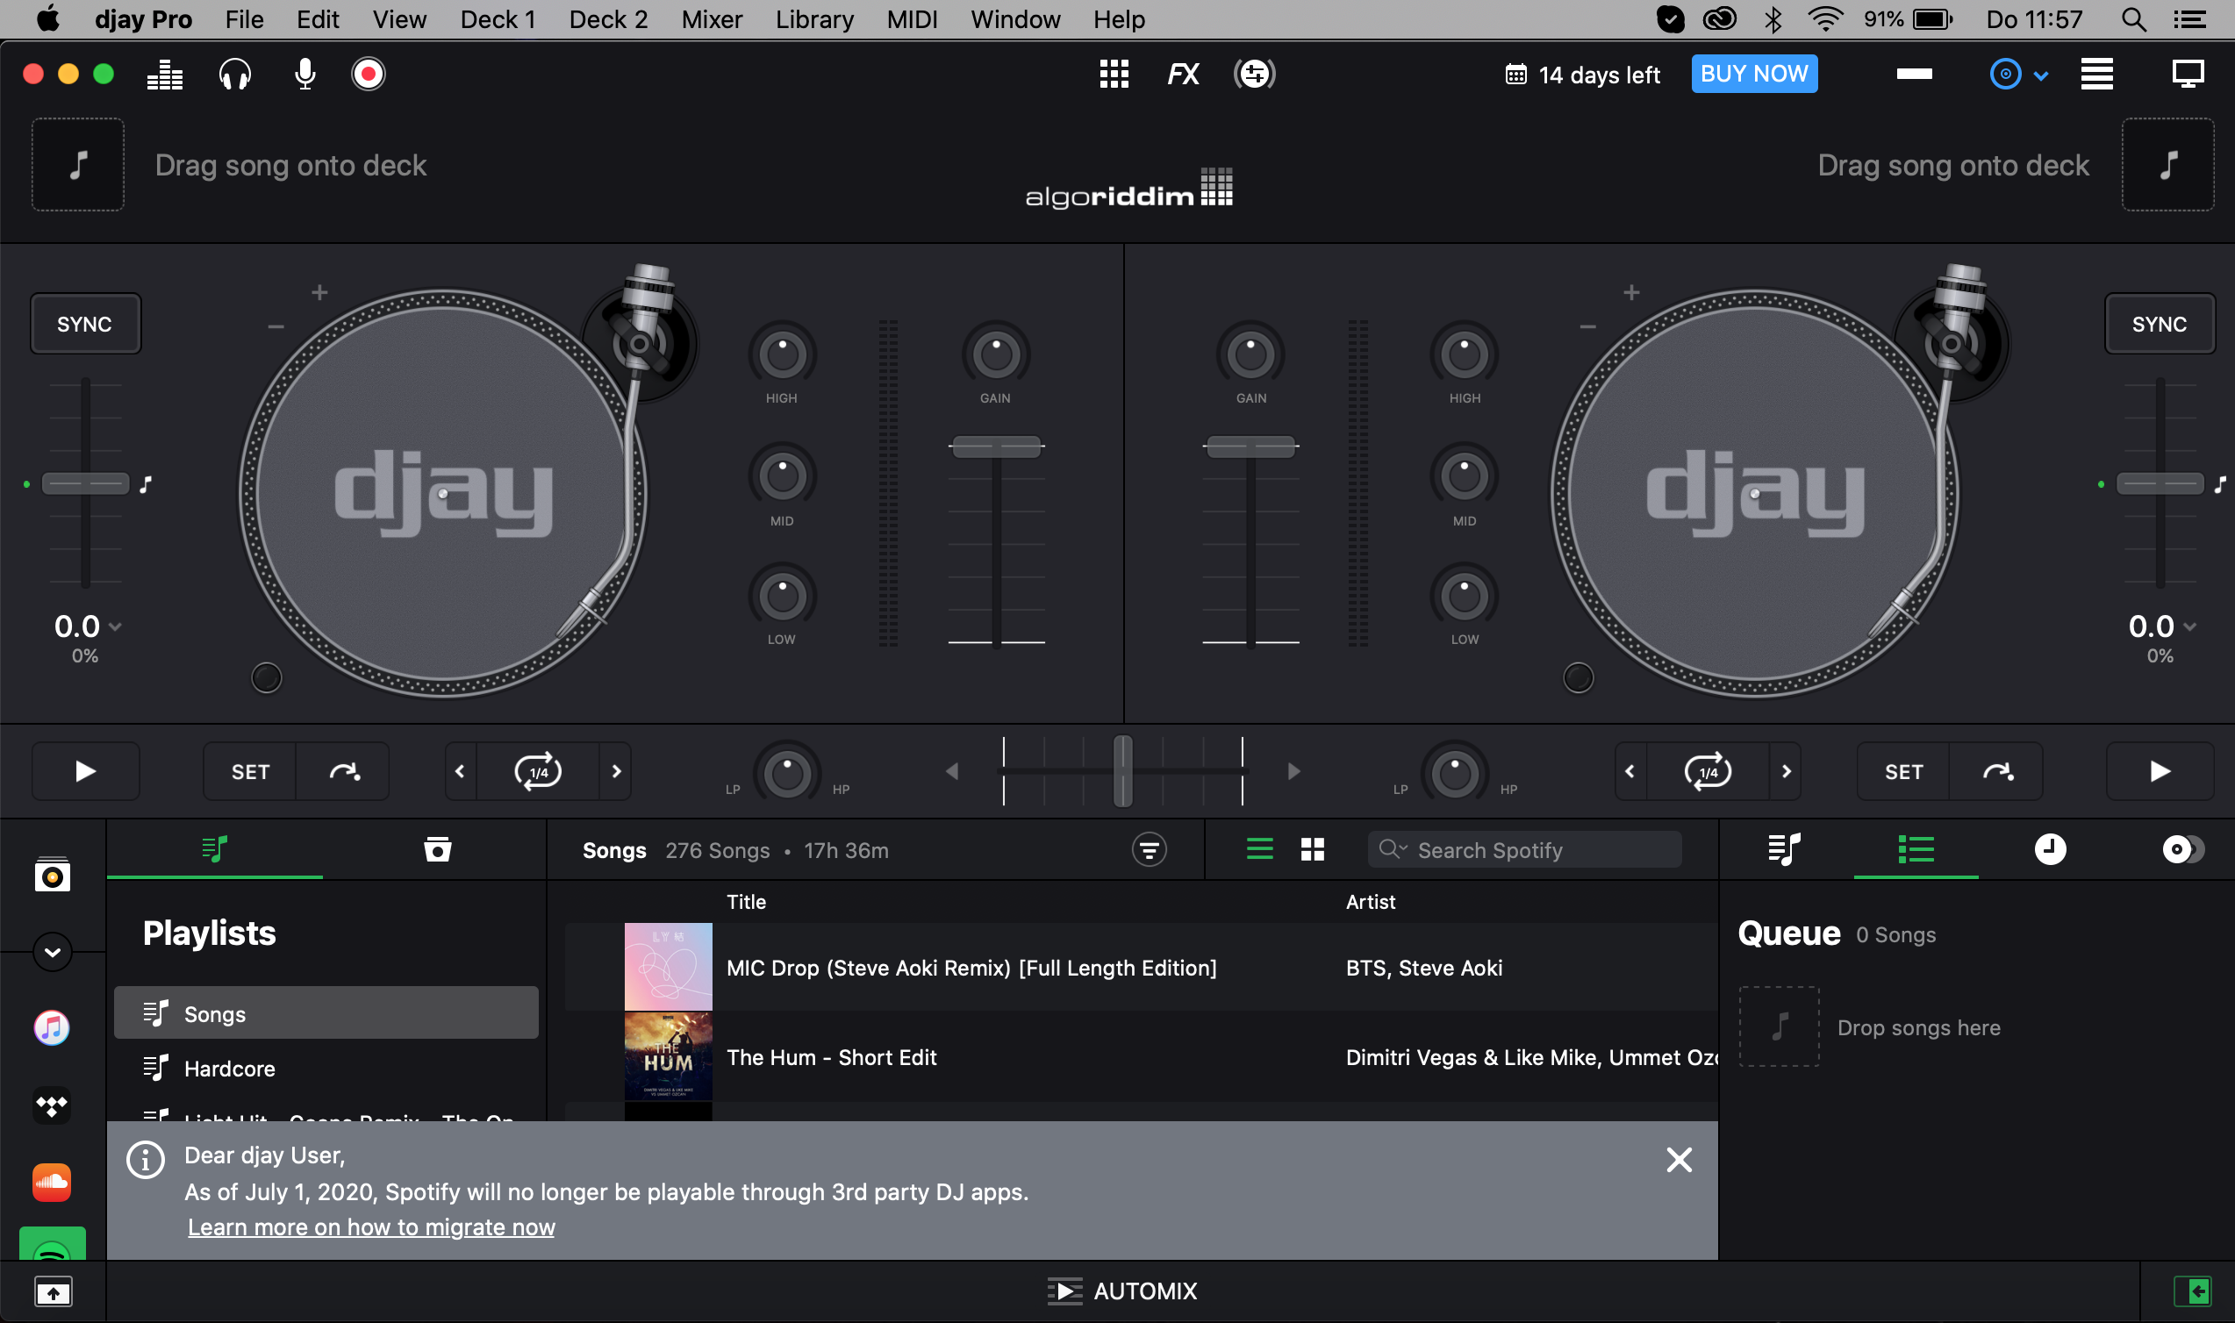
Task: Click the BUY NOW button
Action: point(1753,74)
